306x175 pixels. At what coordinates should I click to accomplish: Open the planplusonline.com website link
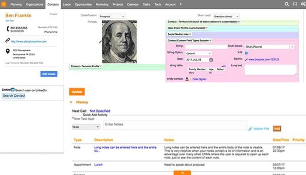[x=29, y=42]
